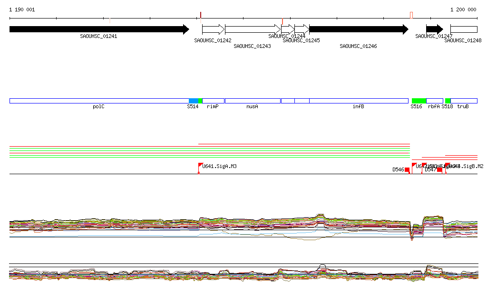
Task: Click the blue S514 segment box
Action: coord(194,101)
